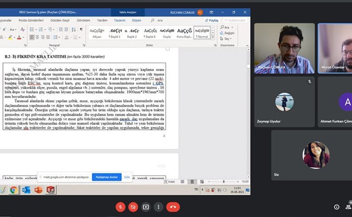Toggle microphone mute in Meet controls
The height and width of the screenshot is (217, 352).
(121, 207)
